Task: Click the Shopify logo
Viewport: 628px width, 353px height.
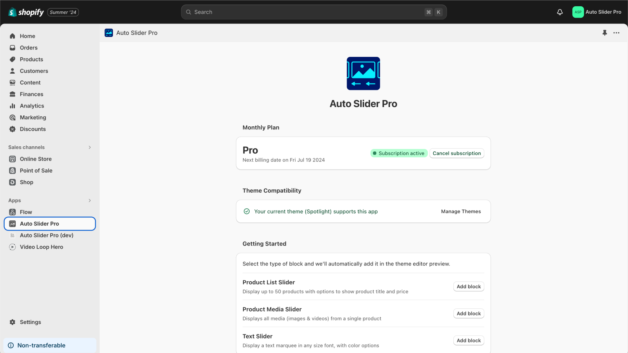Action: (26, 12)
